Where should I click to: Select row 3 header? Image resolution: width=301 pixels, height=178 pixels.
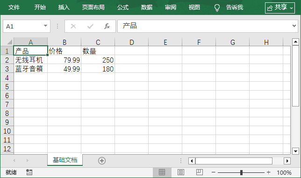[x=7, y=69]
